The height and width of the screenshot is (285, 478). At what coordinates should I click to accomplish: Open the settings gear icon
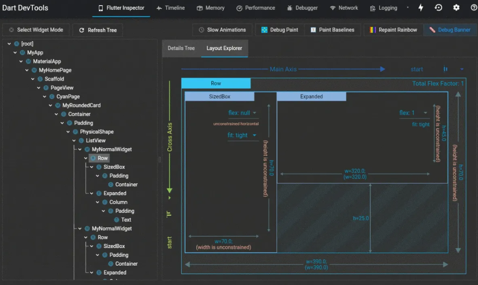click(456, 7)
